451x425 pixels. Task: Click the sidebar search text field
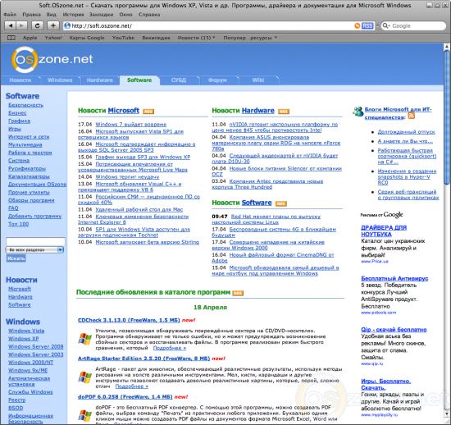[x=35, y=241]
